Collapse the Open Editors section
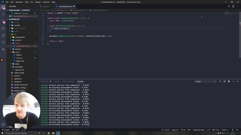The height and width of the screenshot is (135, 241). pyautogui.click(x=23, y=10)
